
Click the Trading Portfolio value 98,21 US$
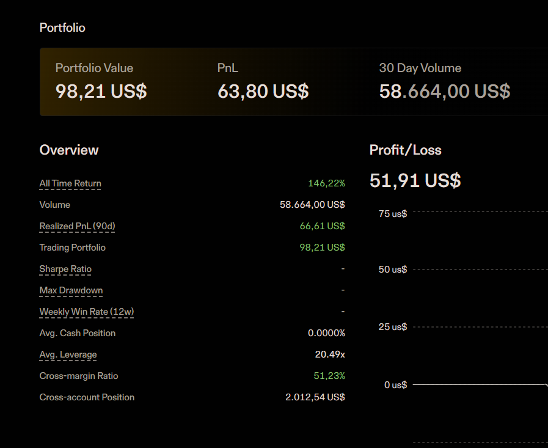tap(322, 248)
